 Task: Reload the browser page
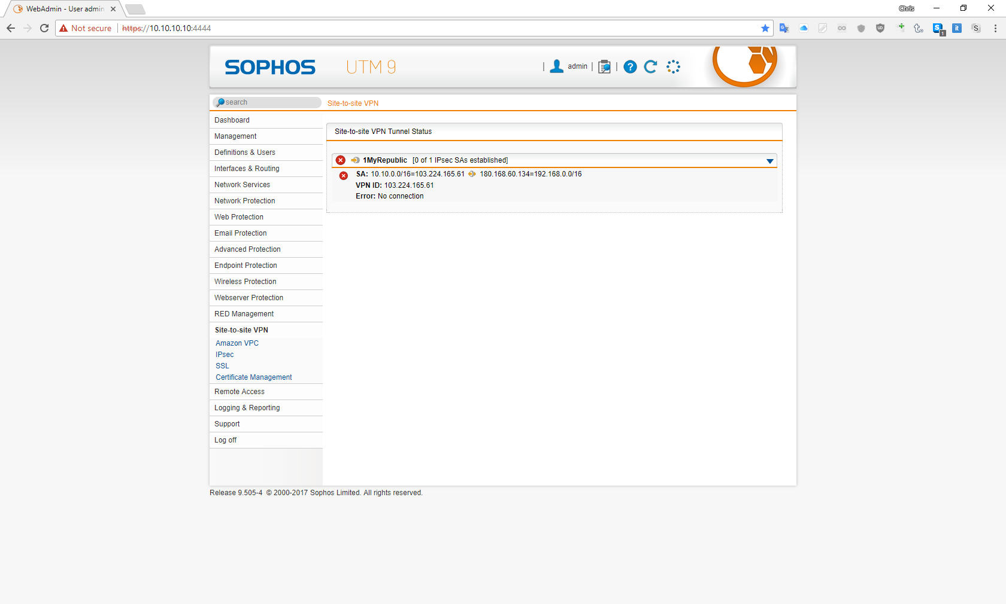coord(44,28)
